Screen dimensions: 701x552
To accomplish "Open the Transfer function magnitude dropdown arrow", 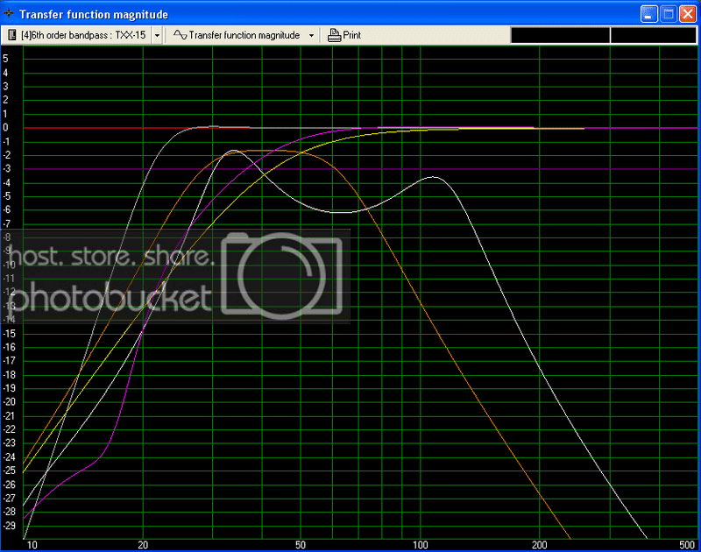I will point(311,35).
